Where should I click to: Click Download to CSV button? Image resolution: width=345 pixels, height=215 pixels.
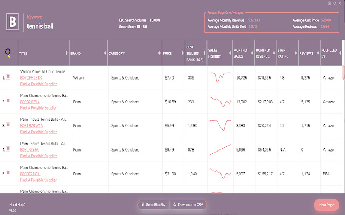click(x=189, y=205)
